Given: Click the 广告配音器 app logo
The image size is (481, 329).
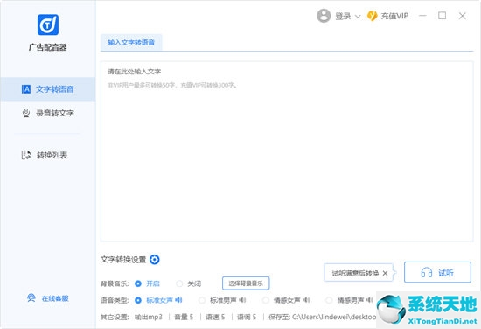Looking at the screenshot, I should tap(48, 24).
